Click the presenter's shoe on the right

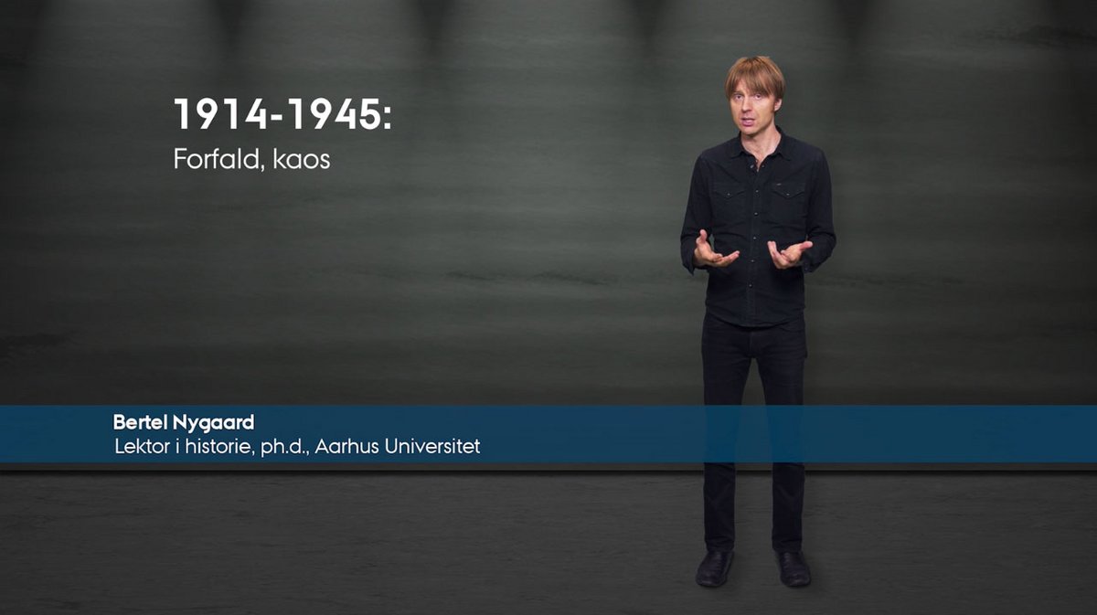click(x=793, y=567)
